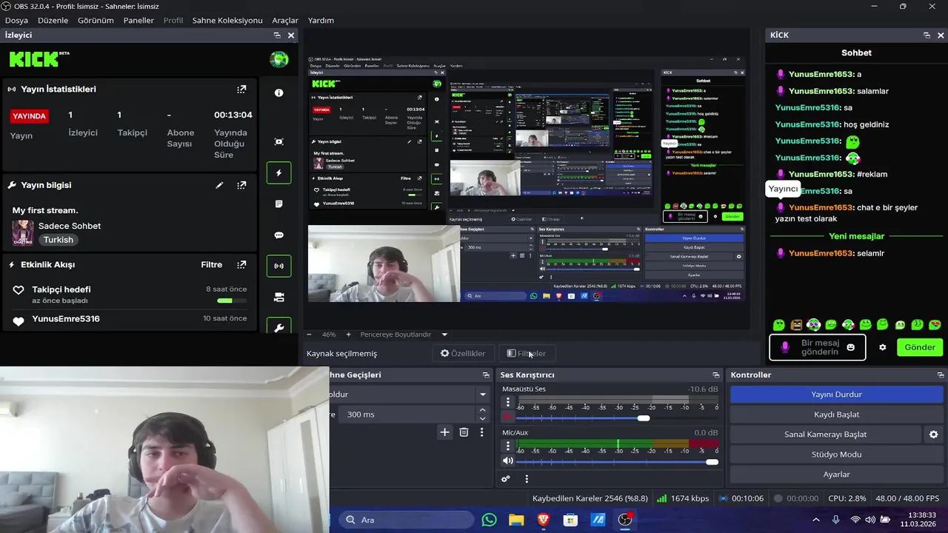Remove the scene transition with trash icon

[464, 432]
